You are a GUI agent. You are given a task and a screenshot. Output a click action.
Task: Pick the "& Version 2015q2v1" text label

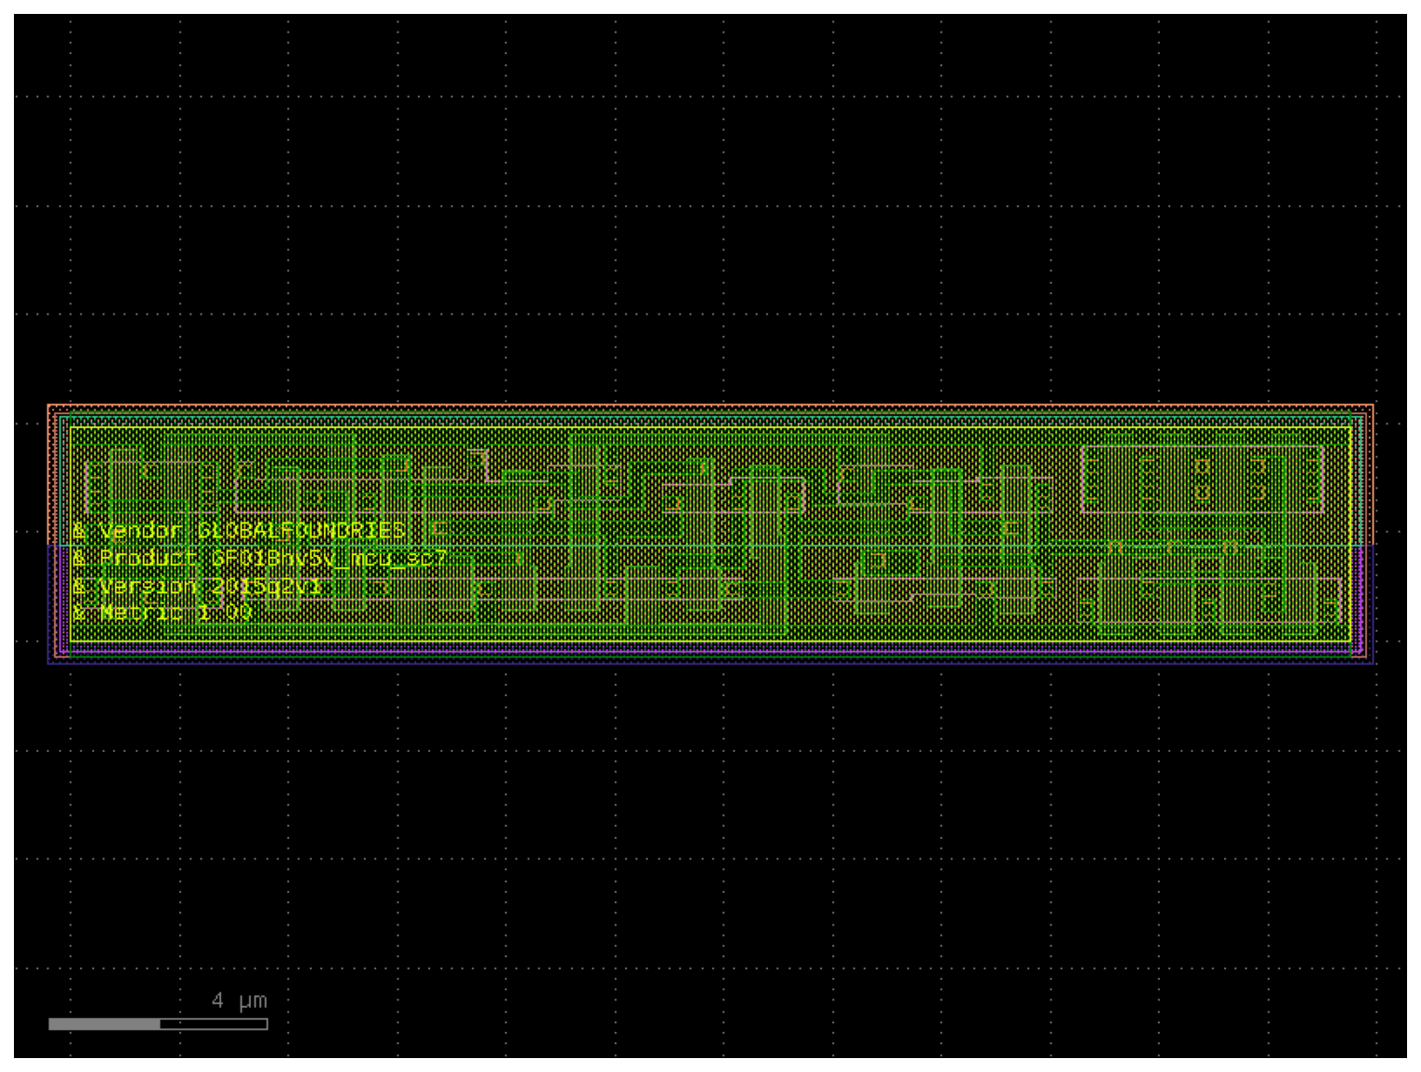pyautogui.click(x=198, y=586)
